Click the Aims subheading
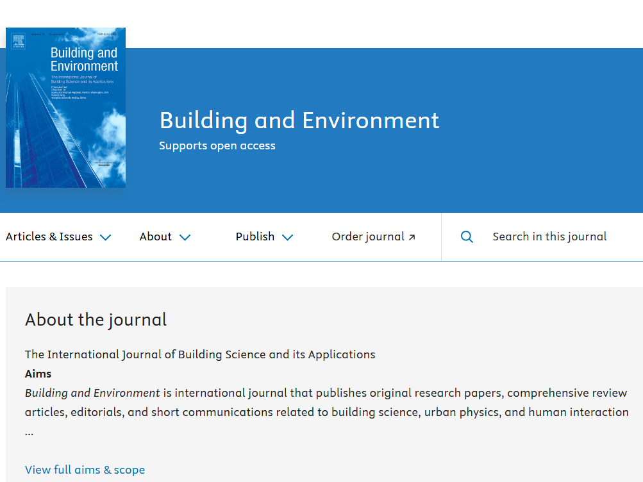The image size is (643, 482). pyautogui.click(x=38, y=374)
